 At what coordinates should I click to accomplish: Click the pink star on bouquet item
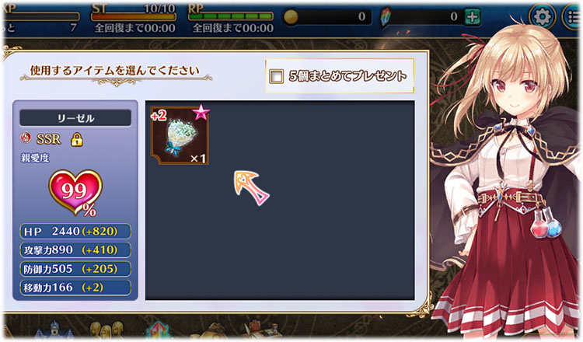(x=201, y=112)
